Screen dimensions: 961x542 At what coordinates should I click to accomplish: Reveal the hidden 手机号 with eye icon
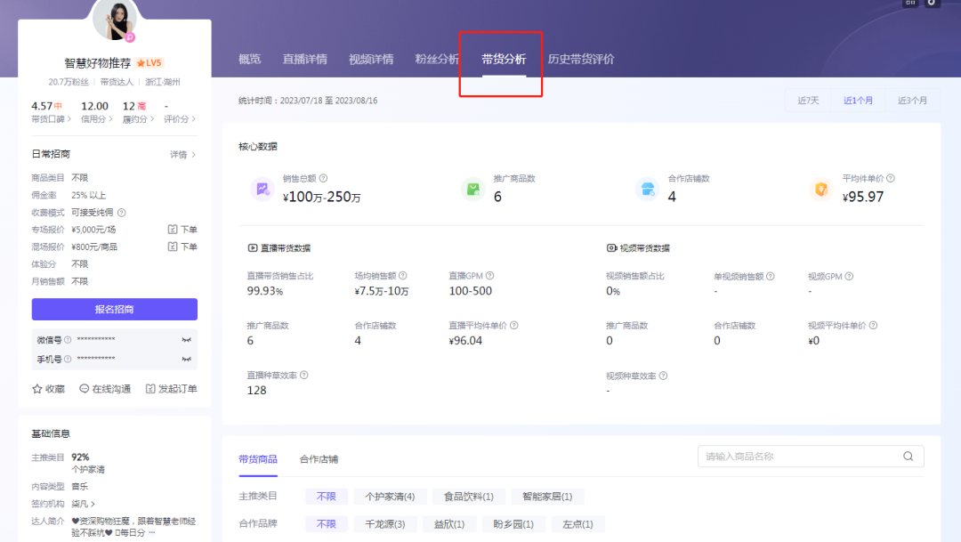(x=187, y=360)
